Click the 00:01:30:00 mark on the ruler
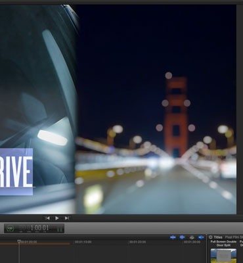The image size is (243, 263). pos(192,242)
